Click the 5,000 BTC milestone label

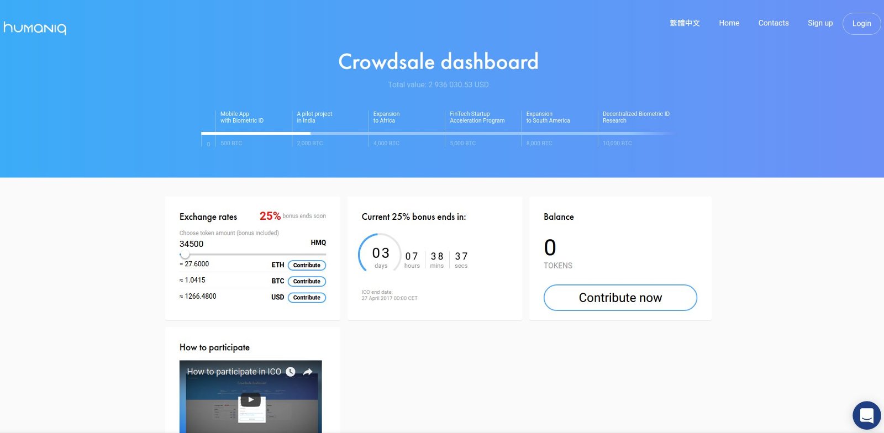463,143
